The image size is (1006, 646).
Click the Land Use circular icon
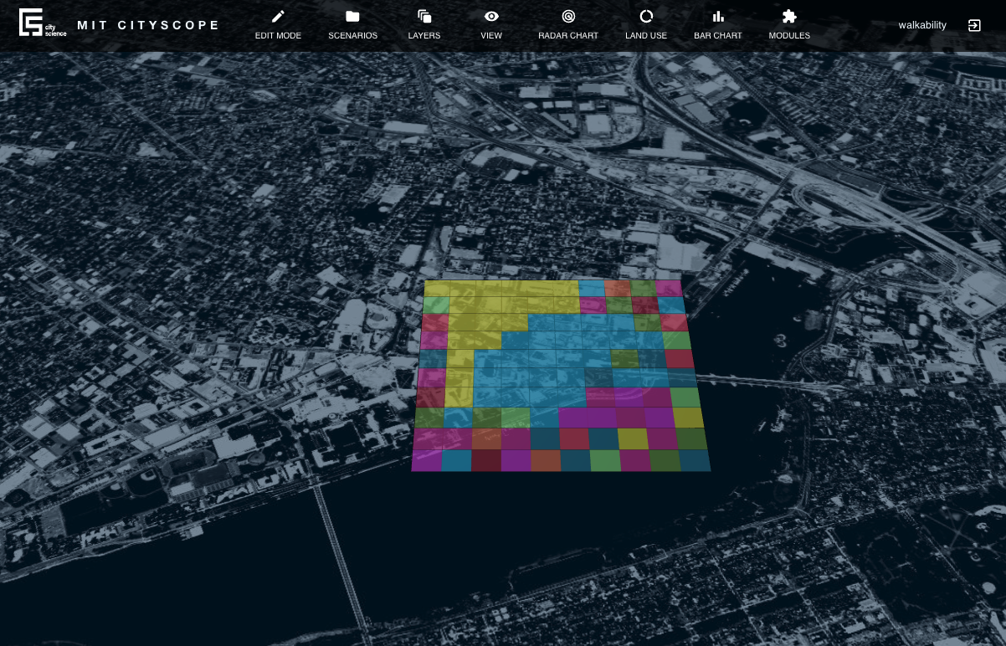point(645,15)
